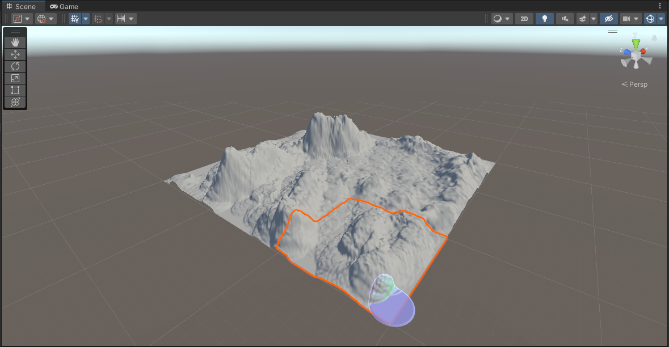The width and height of the screenshot is (669, 347).
Task: Toggle the grid visibility button
Action: tap(74, 19)
